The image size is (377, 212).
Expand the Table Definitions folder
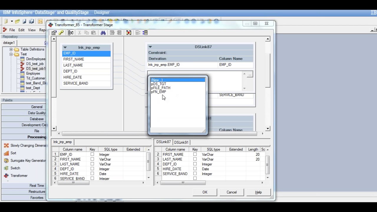[11, 49]
